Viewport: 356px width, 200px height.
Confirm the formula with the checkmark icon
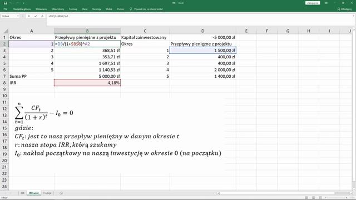pos(36,16)
